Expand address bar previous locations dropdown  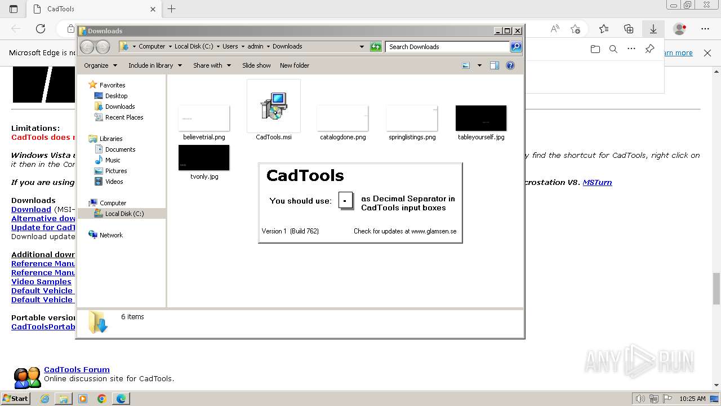(362, 47)
